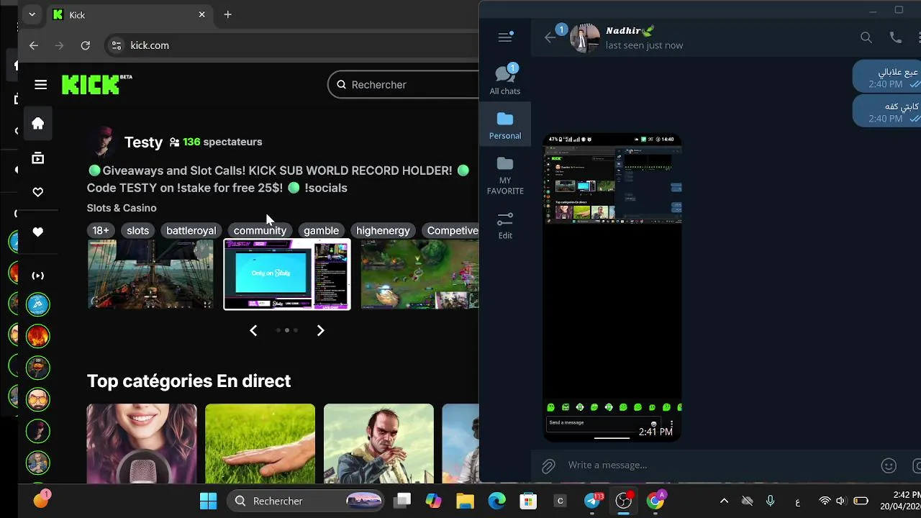Screen dimensions: 921x518
Task: Search in the Kick Rechercher field
Action: coord(404,85)
